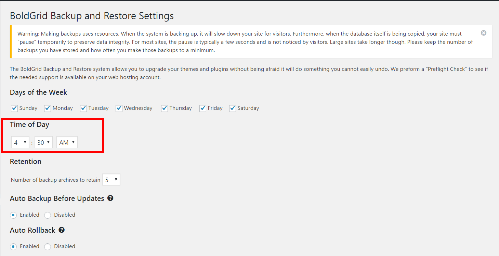Open the hour dropdown showing 4
Image resolution: width=499 pixels, height=256 pixels.
click(x=20, y=142)
